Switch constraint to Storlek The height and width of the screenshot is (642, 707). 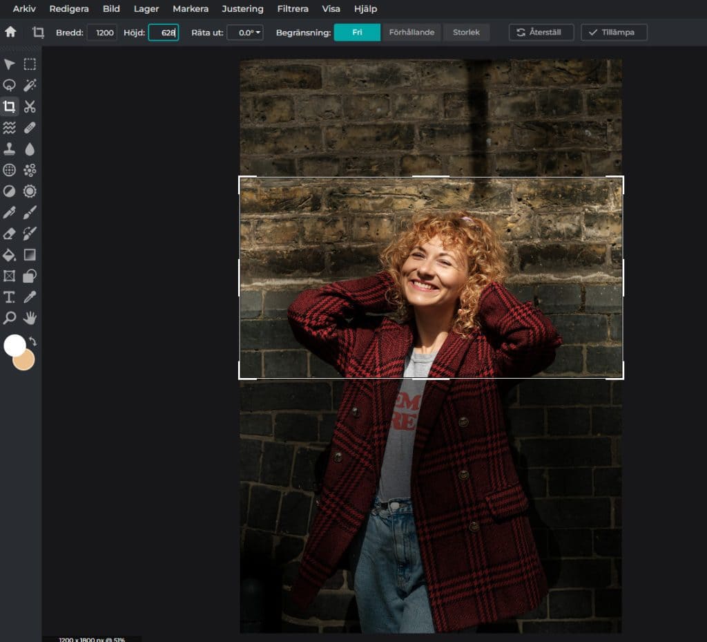pyautogui.click(x=466, y=32)
